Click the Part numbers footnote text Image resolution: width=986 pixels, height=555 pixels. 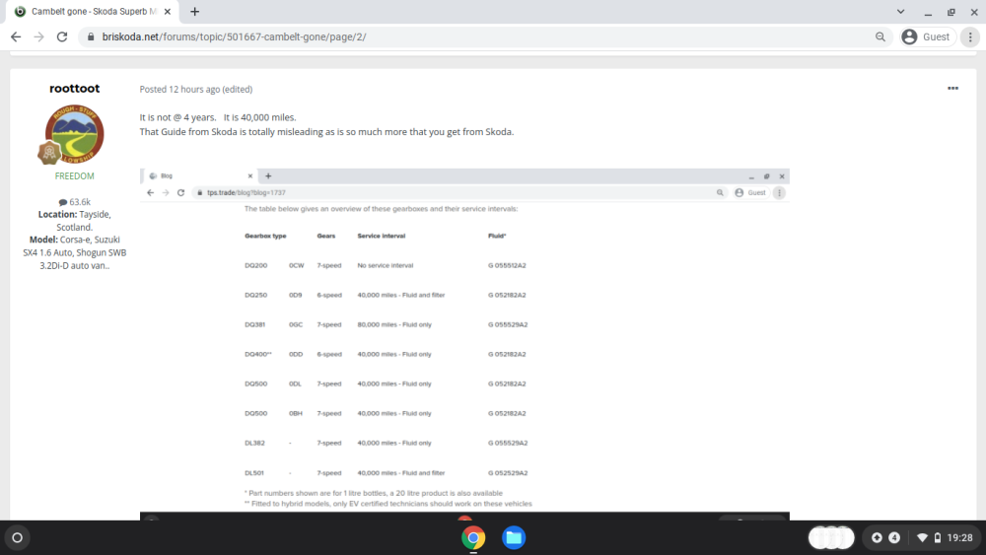pyautogui.click(x=374, y=494)
